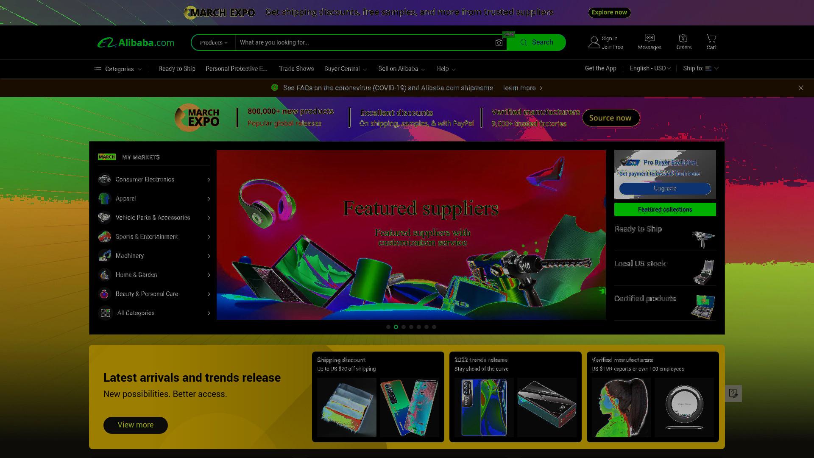This screenshot has height=458, width=814.
Task: Click the wireless charger product image
Action: click(x=684, y=407)
